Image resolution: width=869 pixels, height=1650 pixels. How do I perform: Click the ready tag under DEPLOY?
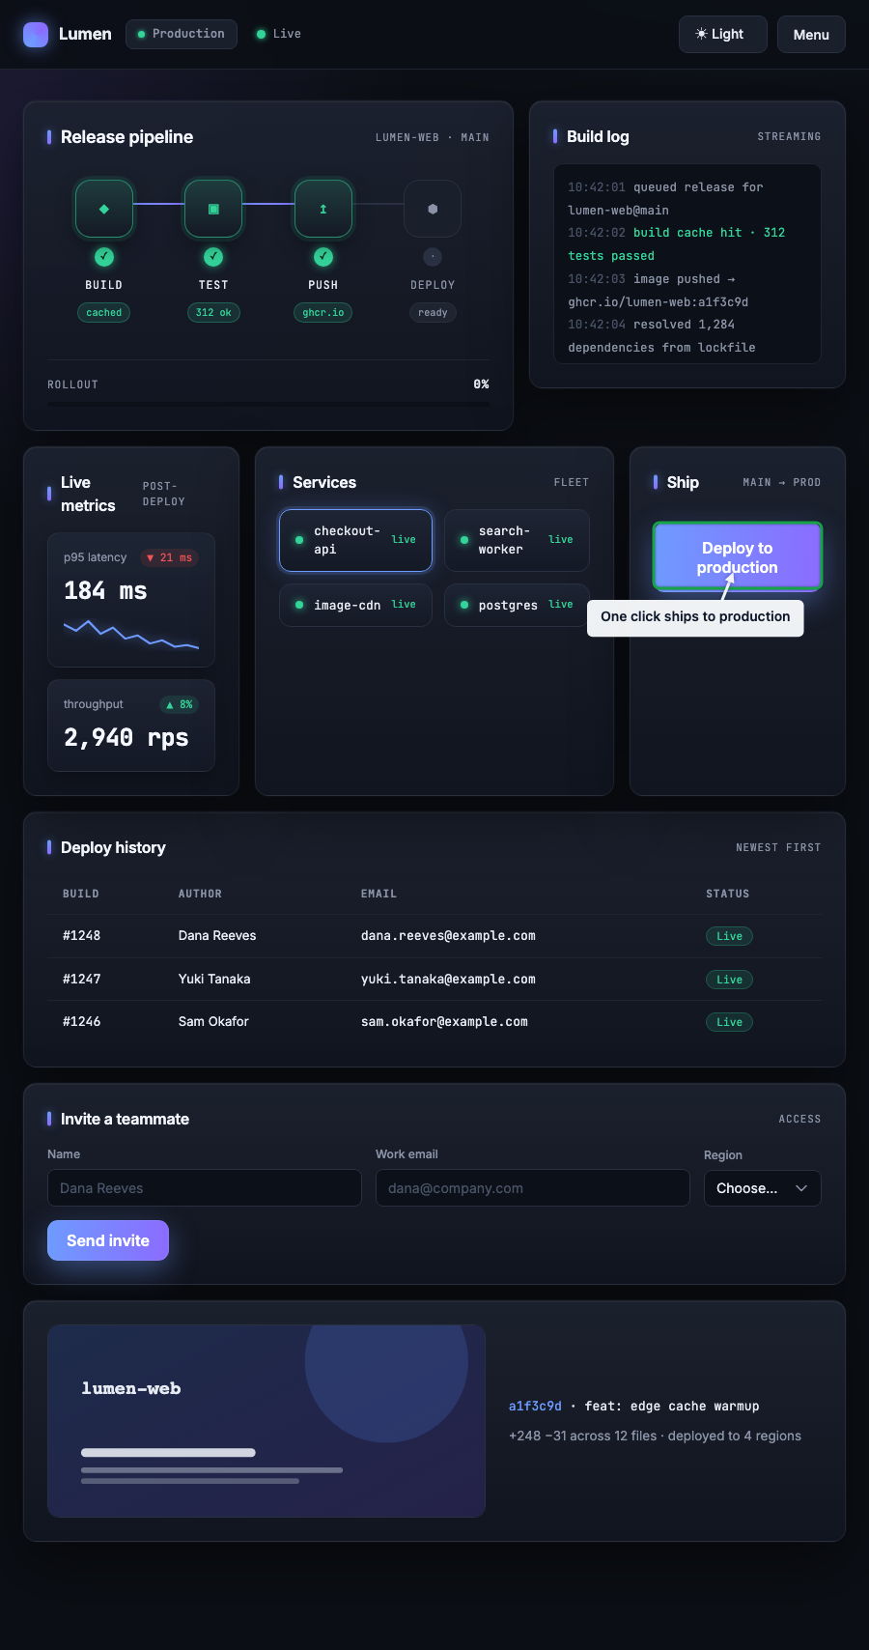(433, 313)
